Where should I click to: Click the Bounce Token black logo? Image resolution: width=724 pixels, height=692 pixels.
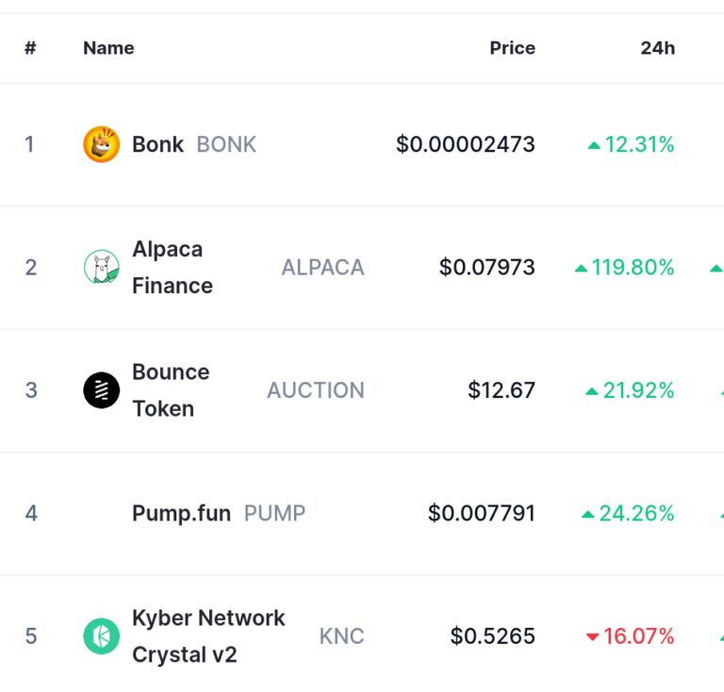(x=102, y=390)
